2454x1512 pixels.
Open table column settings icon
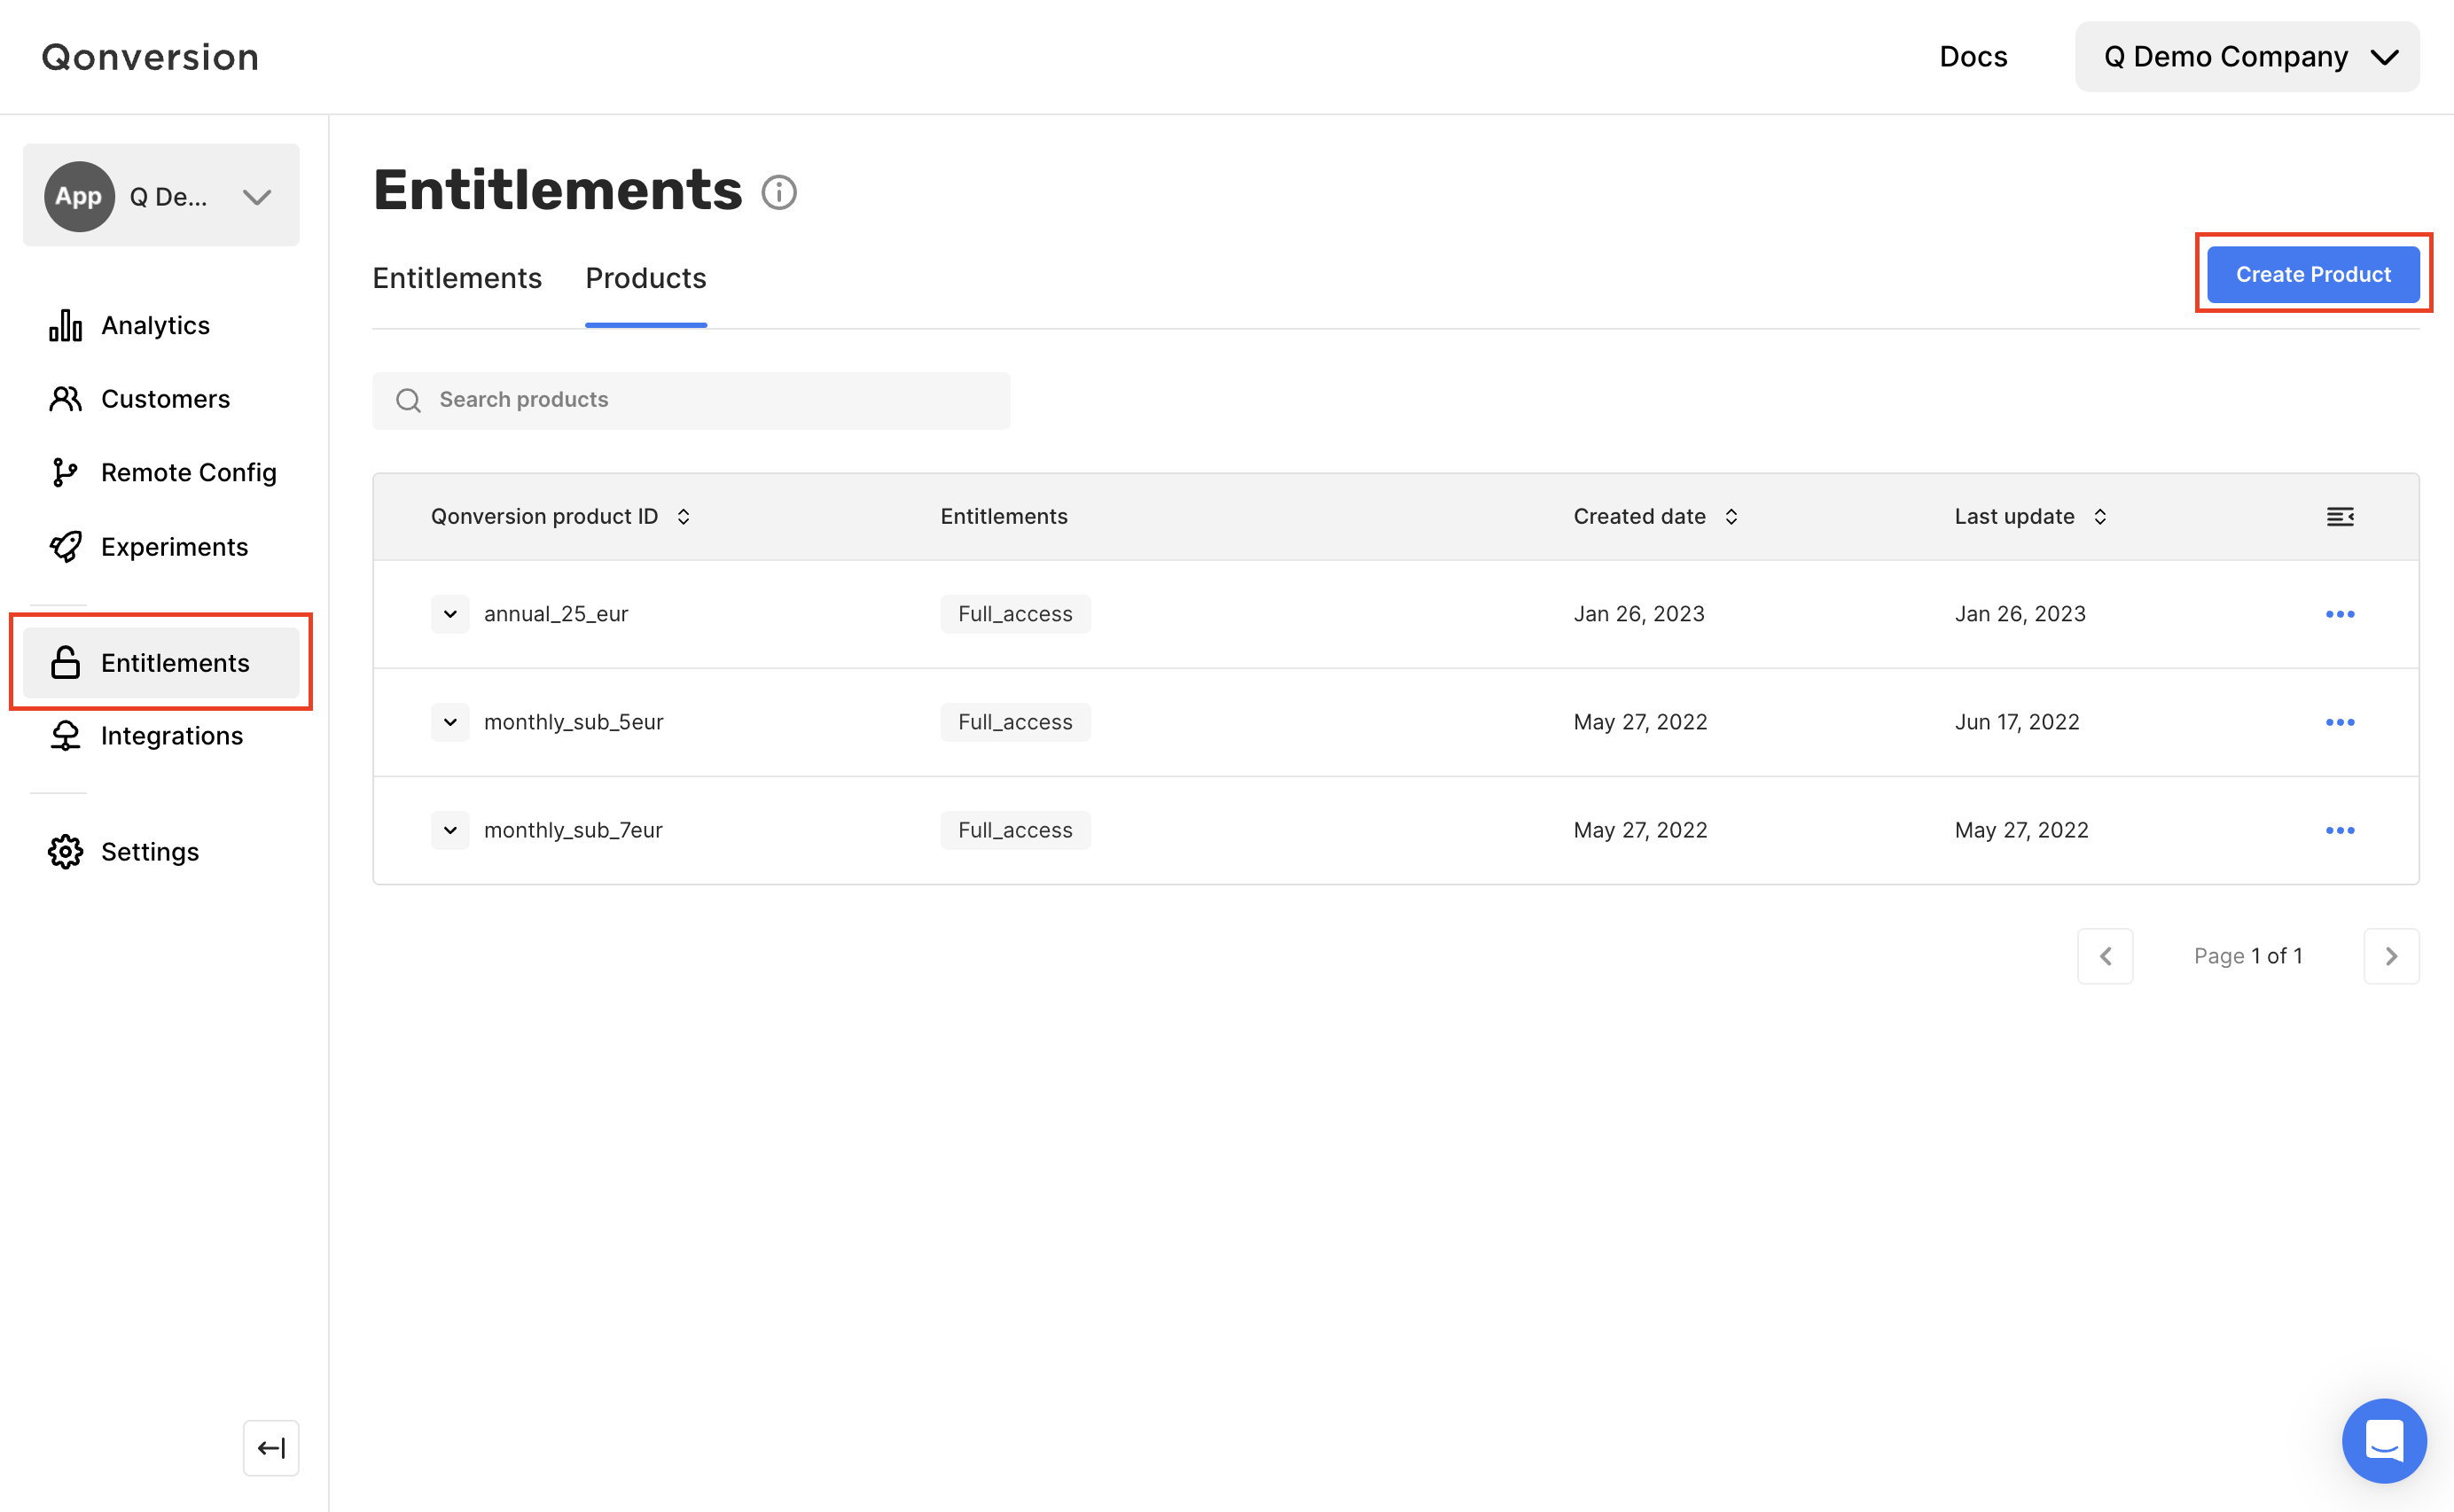(x=2339, y=516)
